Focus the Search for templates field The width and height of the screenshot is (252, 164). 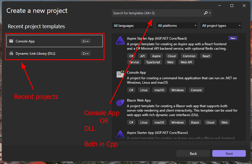click(x=157, y=13)
